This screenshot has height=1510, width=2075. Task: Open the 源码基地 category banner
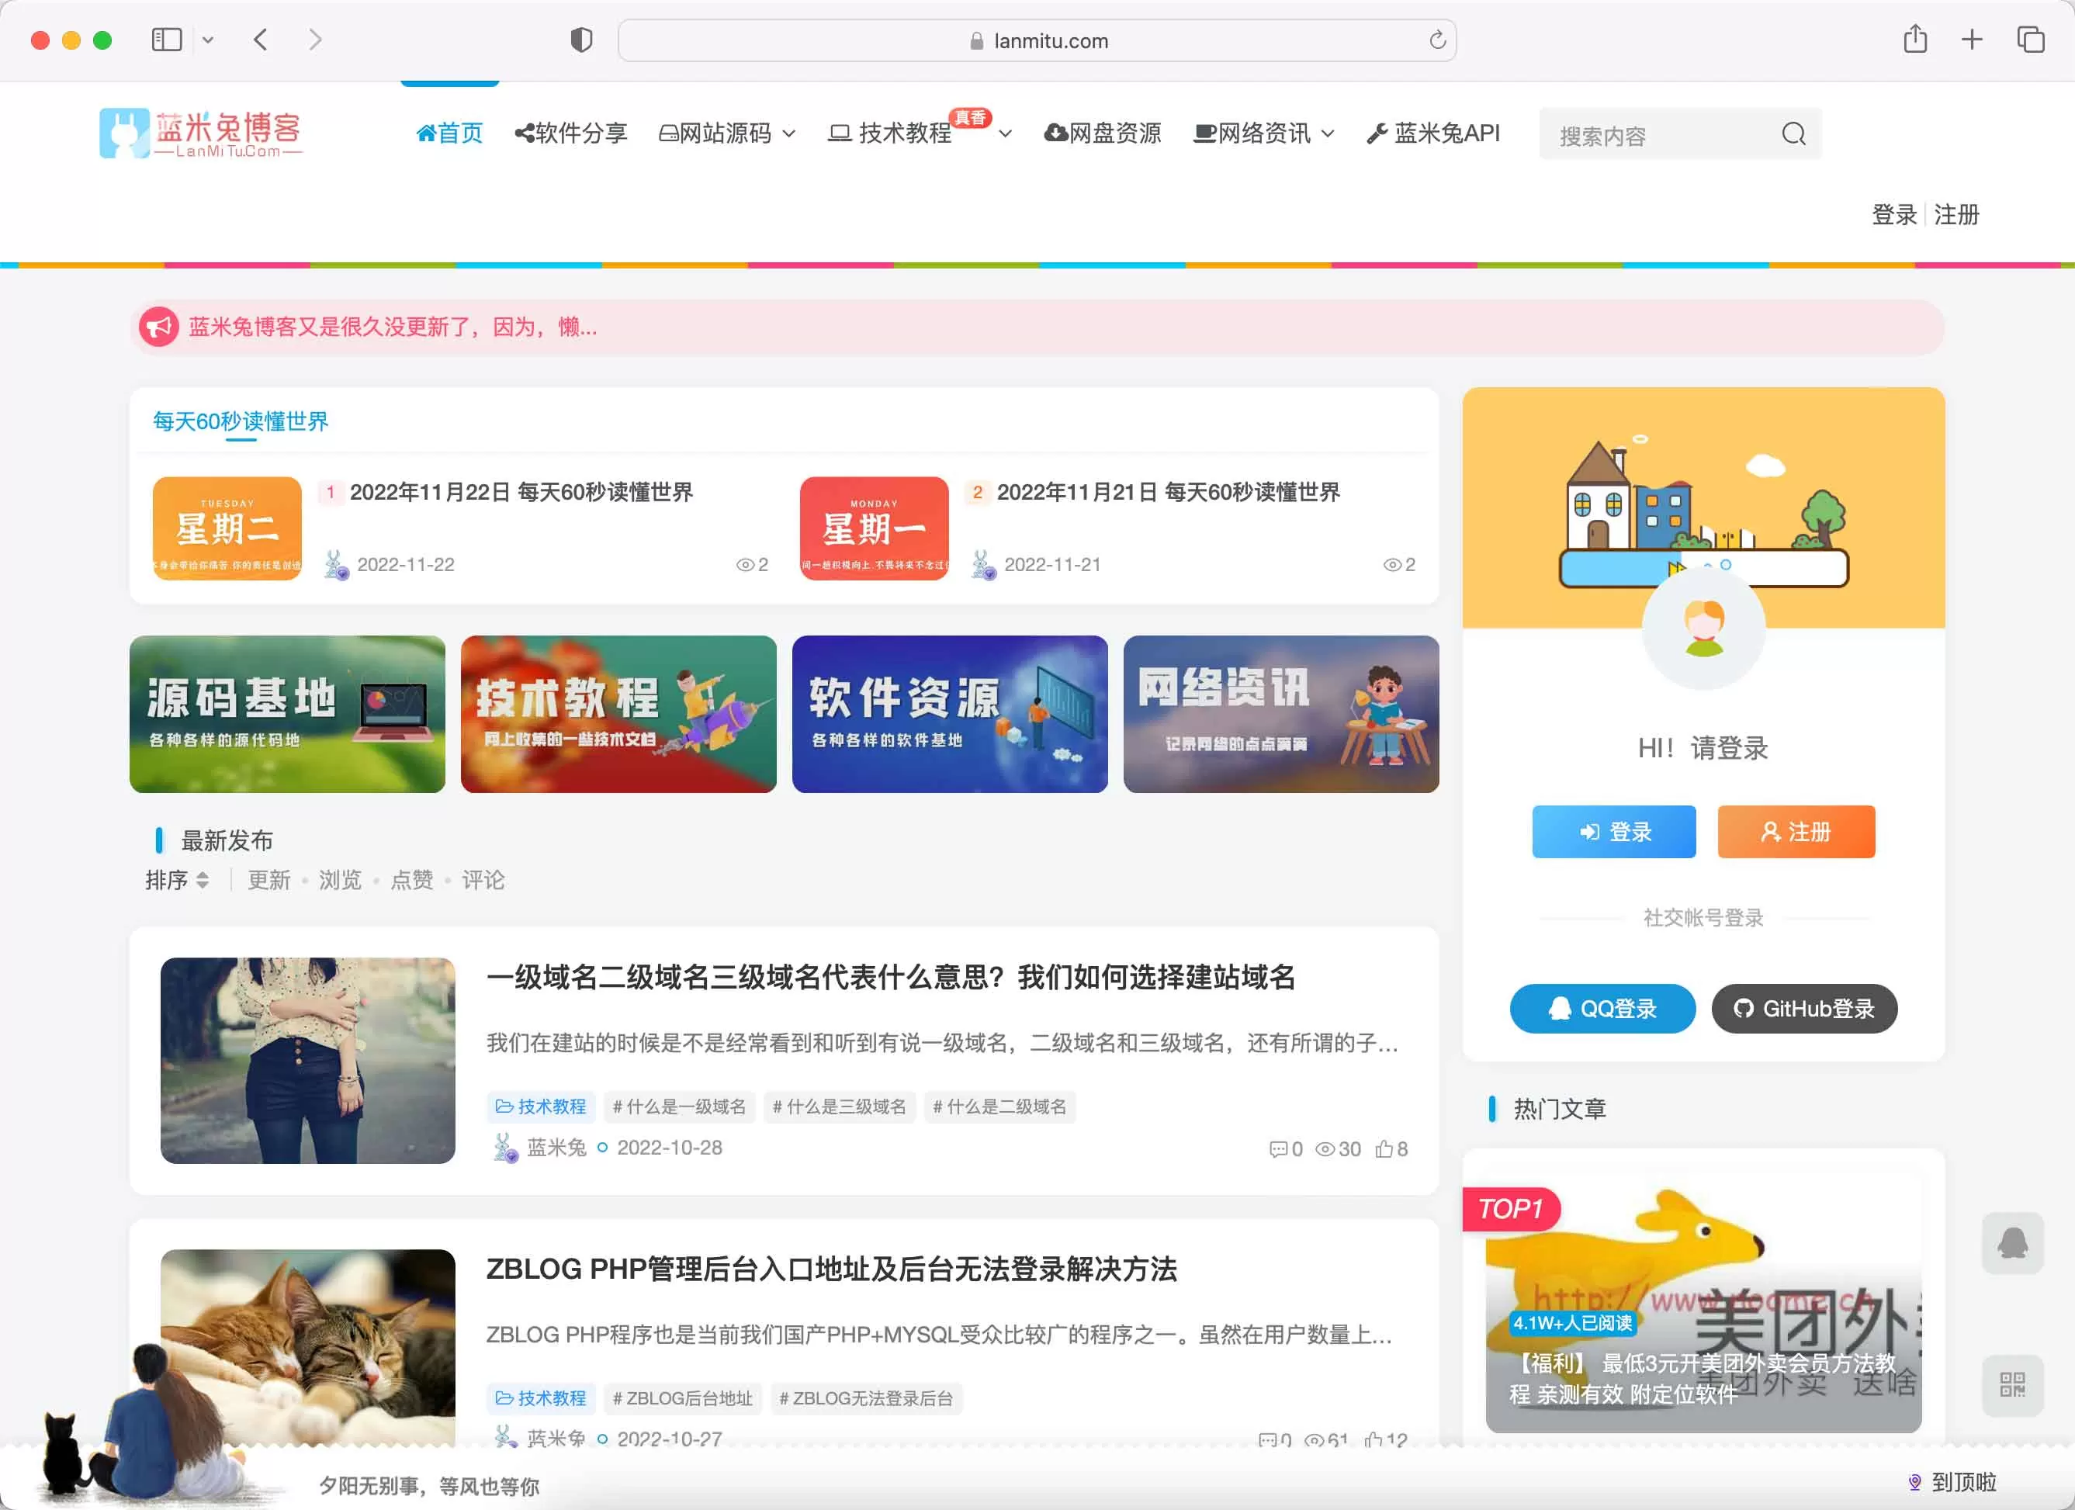pyautogui.click(x=287, y=713)
